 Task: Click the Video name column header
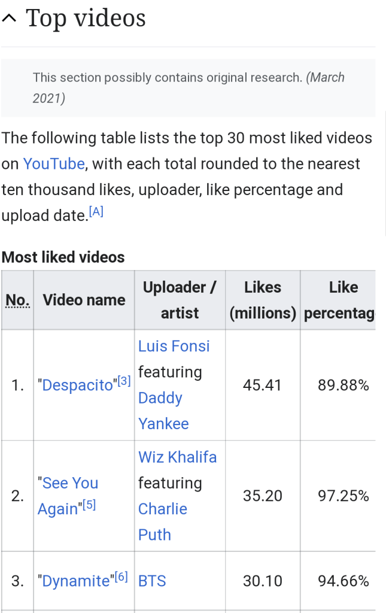click(84, 300)
